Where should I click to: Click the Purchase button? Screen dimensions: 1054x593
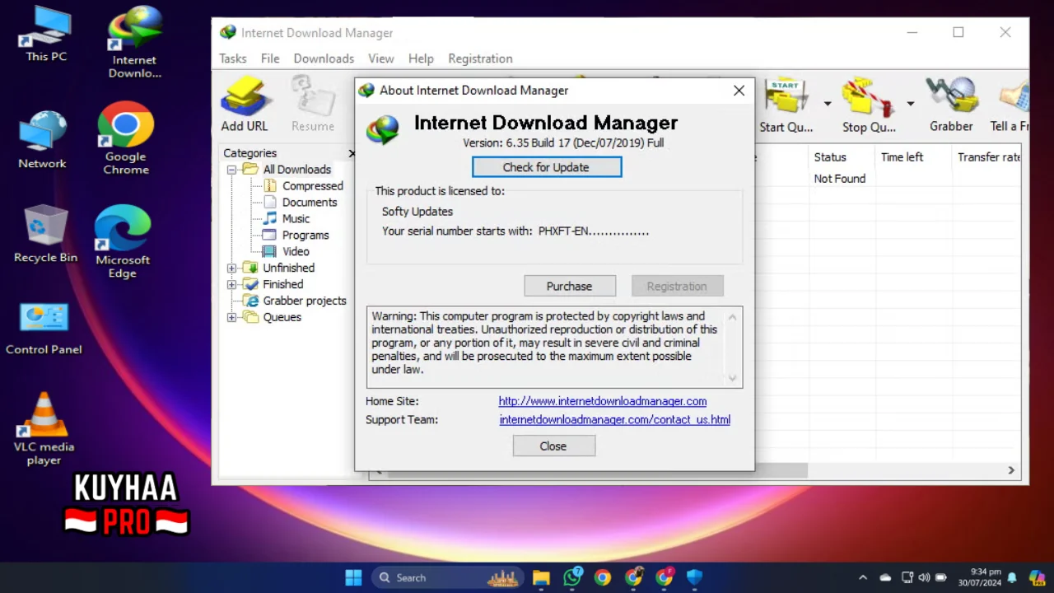coord(570,286)
